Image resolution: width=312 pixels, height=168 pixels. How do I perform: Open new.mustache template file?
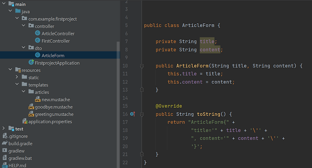tap(56, 99)
